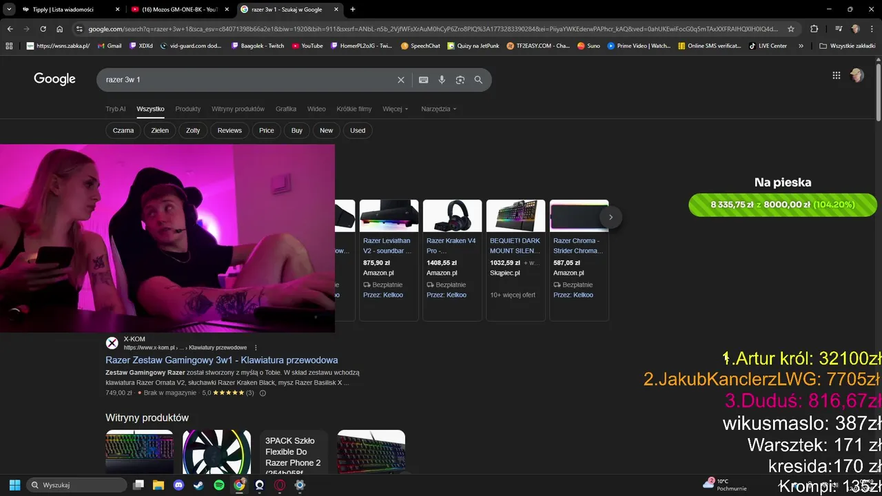The width and height of the screenshot is (882, 496).
Task: Switch to Mozos GM-ONE-BK YouTube tab
Action: (x=181, y=10)
